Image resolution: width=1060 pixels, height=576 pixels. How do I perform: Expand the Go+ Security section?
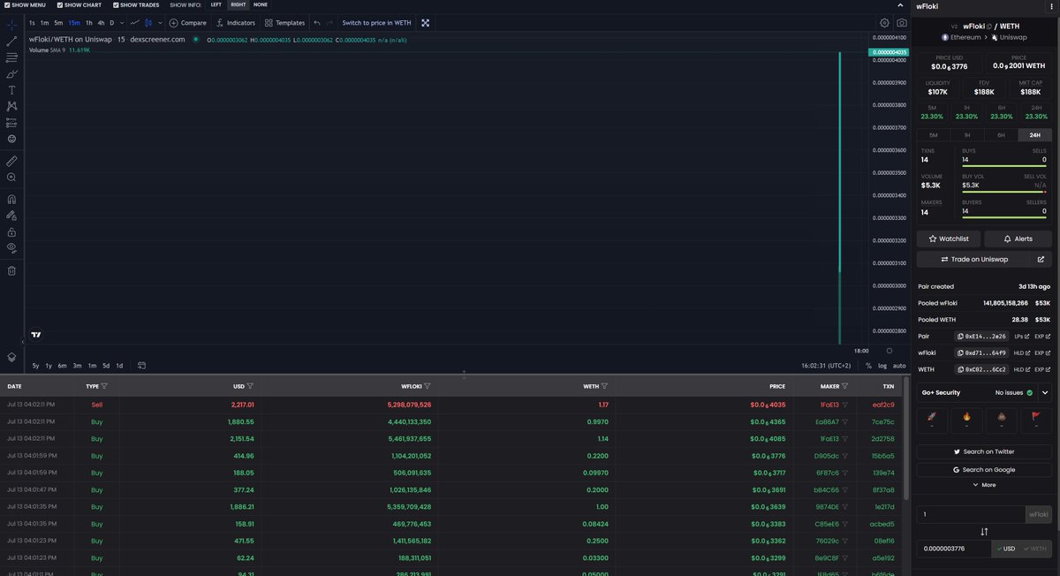1045,392
